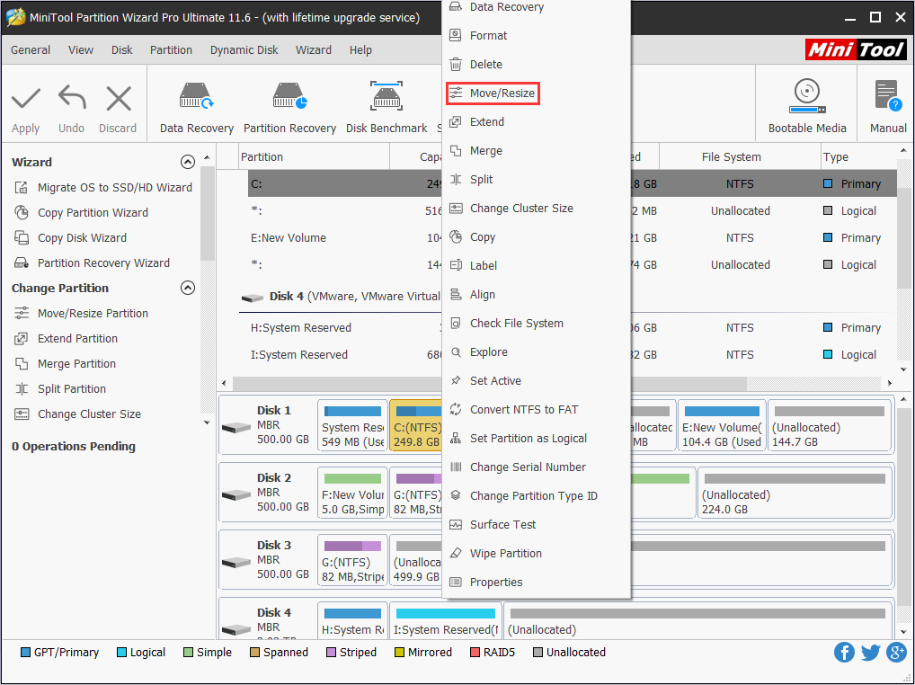Open the Google Plus share icon
The image size is (915, 685).
pos(896,653)
